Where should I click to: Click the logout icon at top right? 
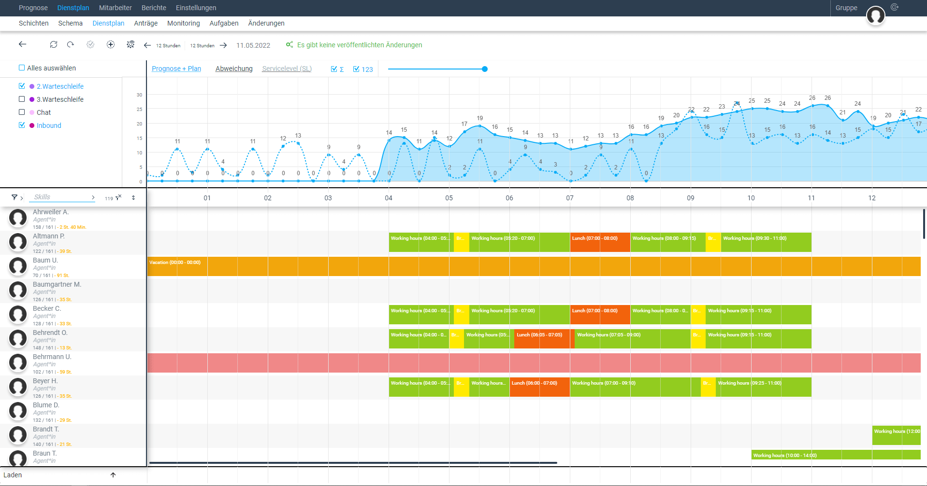pos(895,7)
